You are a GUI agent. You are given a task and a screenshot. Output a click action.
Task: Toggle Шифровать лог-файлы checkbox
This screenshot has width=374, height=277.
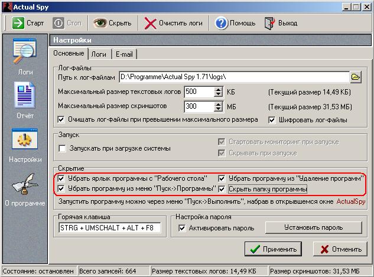272,120
